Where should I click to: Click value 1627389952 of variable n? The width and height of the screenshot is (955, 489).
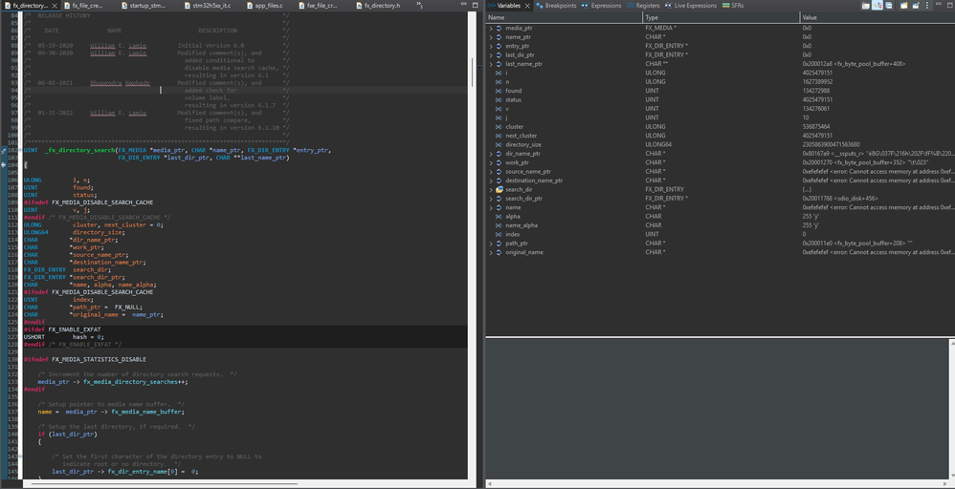(817, 81)
